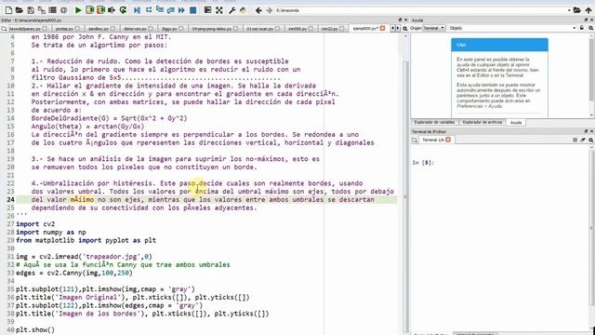Select the Explorador de variables tab

pos(434,122)
